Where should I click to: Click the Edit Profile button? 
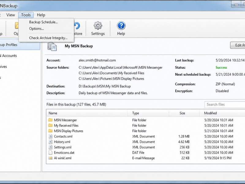[x=238, y=45]
